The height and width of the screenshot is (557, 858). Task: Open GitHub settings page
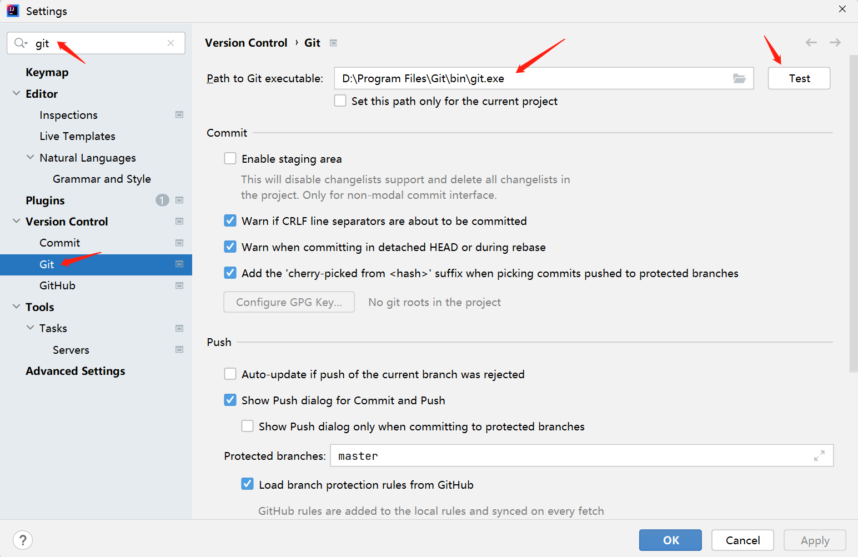pos(57,285)
